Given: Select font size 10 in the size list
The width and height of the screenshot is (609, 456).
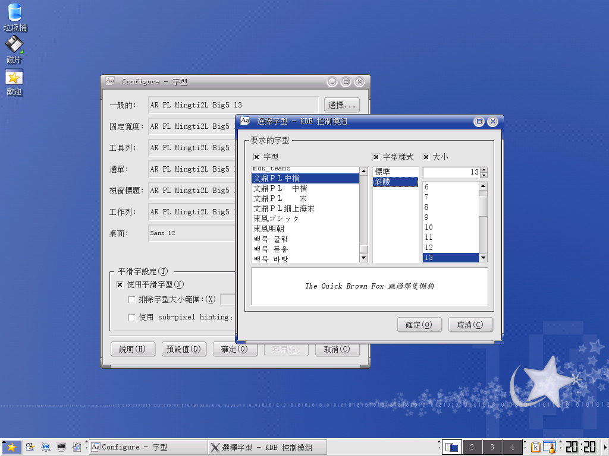Looking at the screenshot, I should tap(429, 227).
